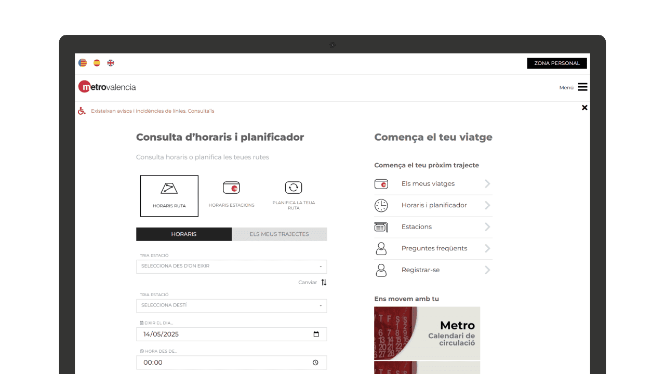
Task: Click the chevron next to Horaris i planificador
Action: (487, 205)
